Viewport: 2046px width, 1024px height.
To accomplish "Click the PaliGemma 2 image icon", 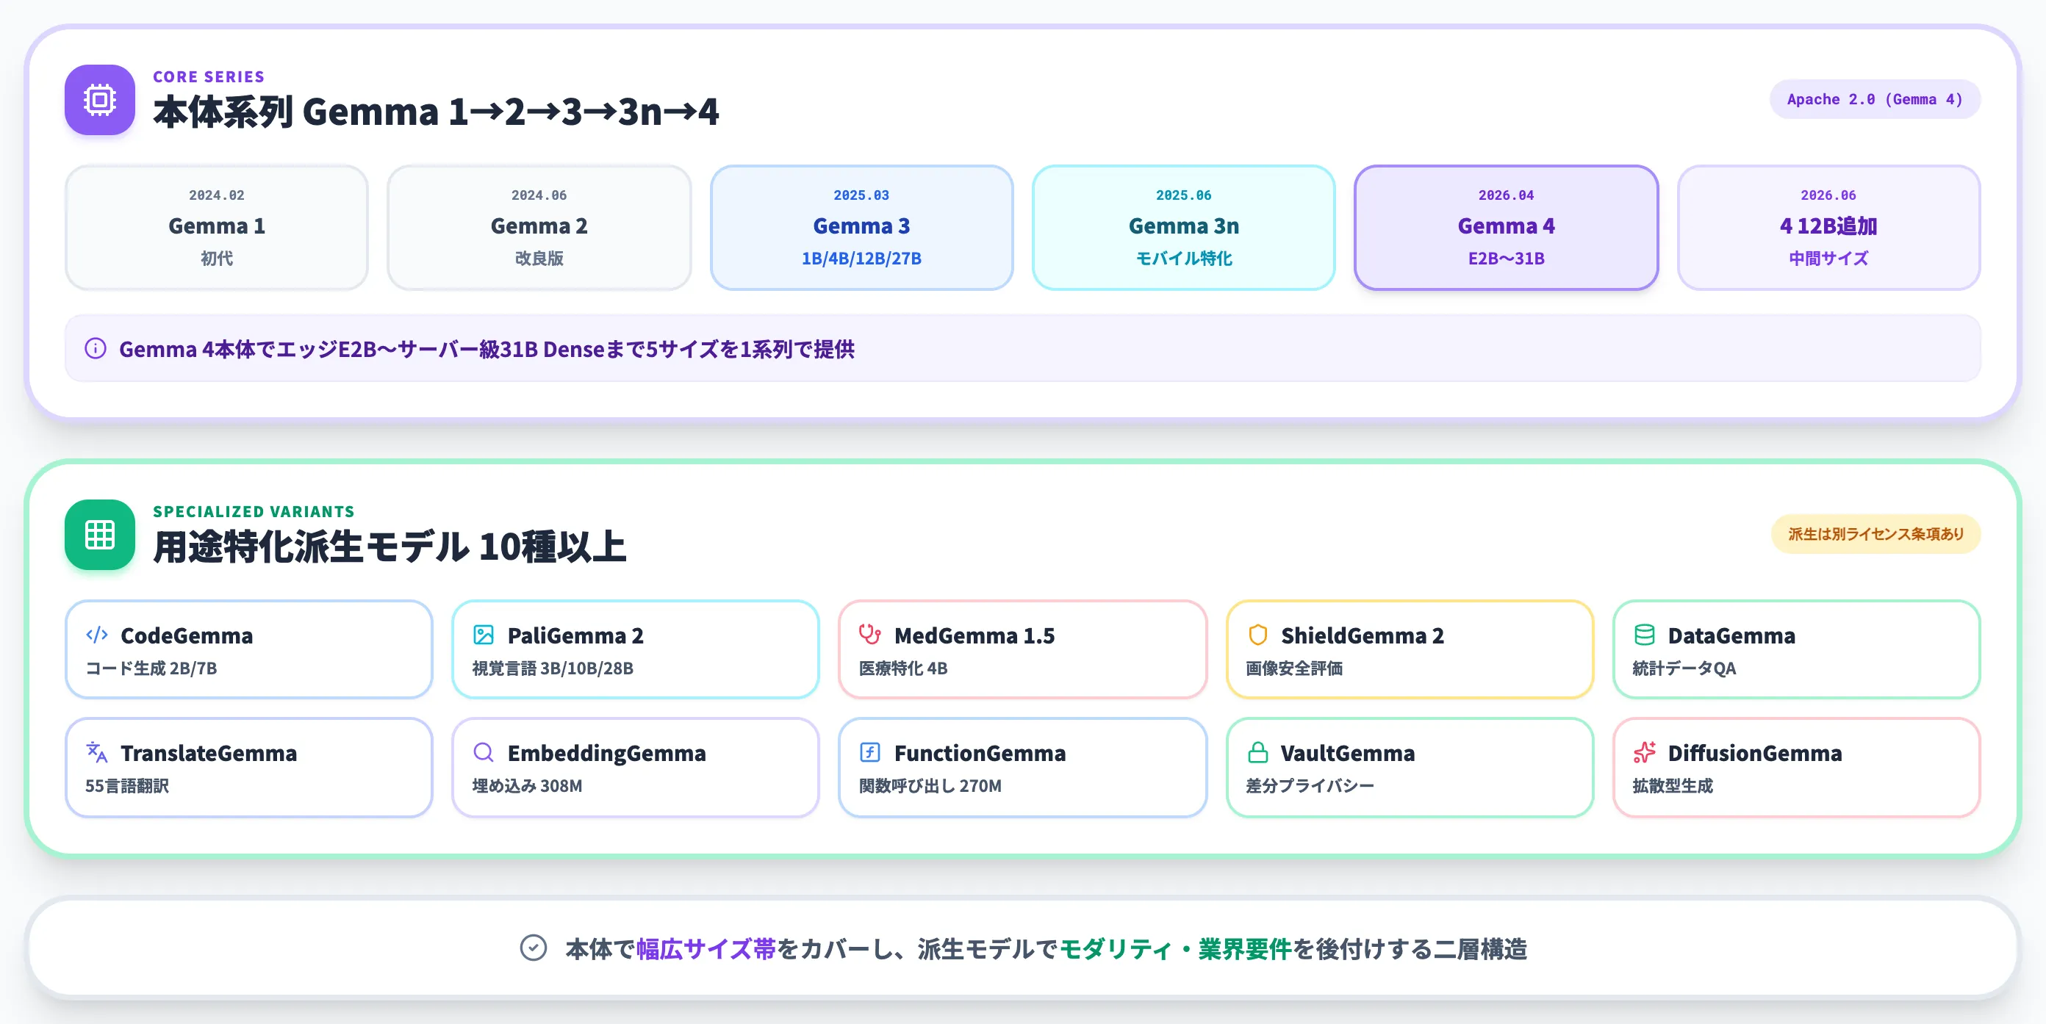I will point(484,634).
